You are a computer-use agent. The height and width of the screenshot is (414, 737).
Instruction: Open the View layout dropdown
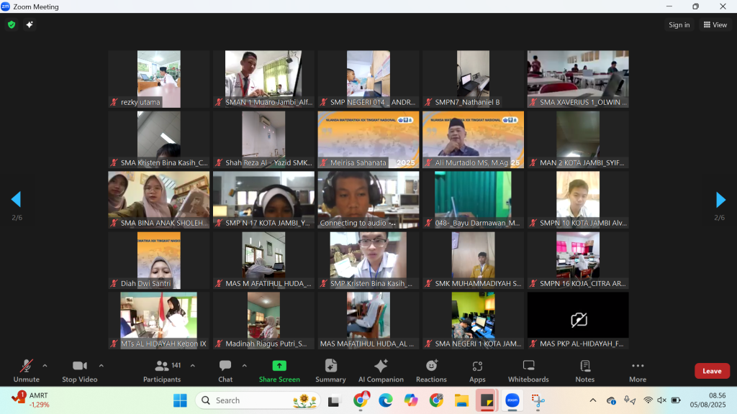click(715, 24)
